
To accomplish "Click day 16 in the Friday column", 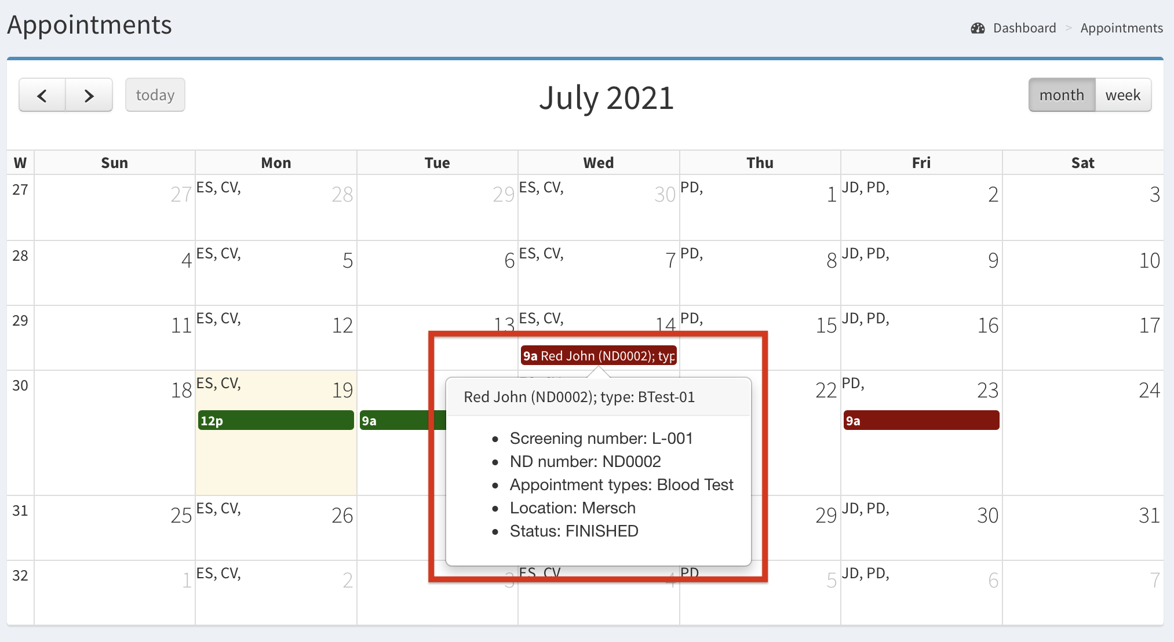I will (988, 326).
